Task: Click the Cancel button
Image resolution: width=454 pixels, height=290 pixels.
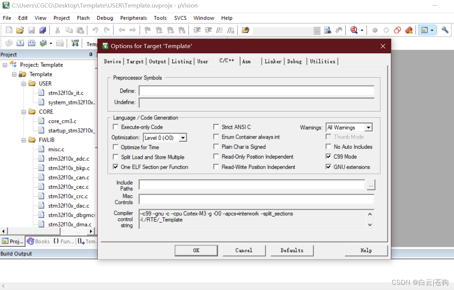Action: pyautogui.click(x=244, y=250)
